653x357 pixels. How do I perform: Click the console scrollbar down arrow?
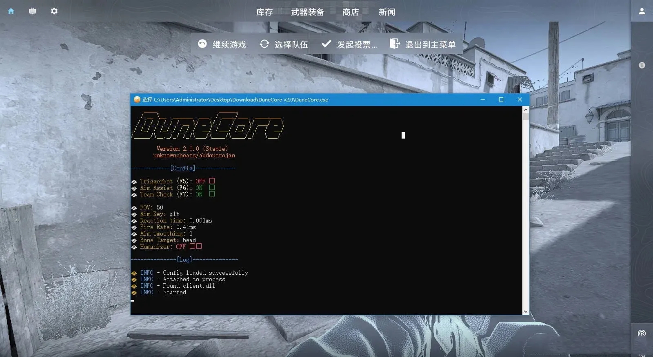(526, 311)
